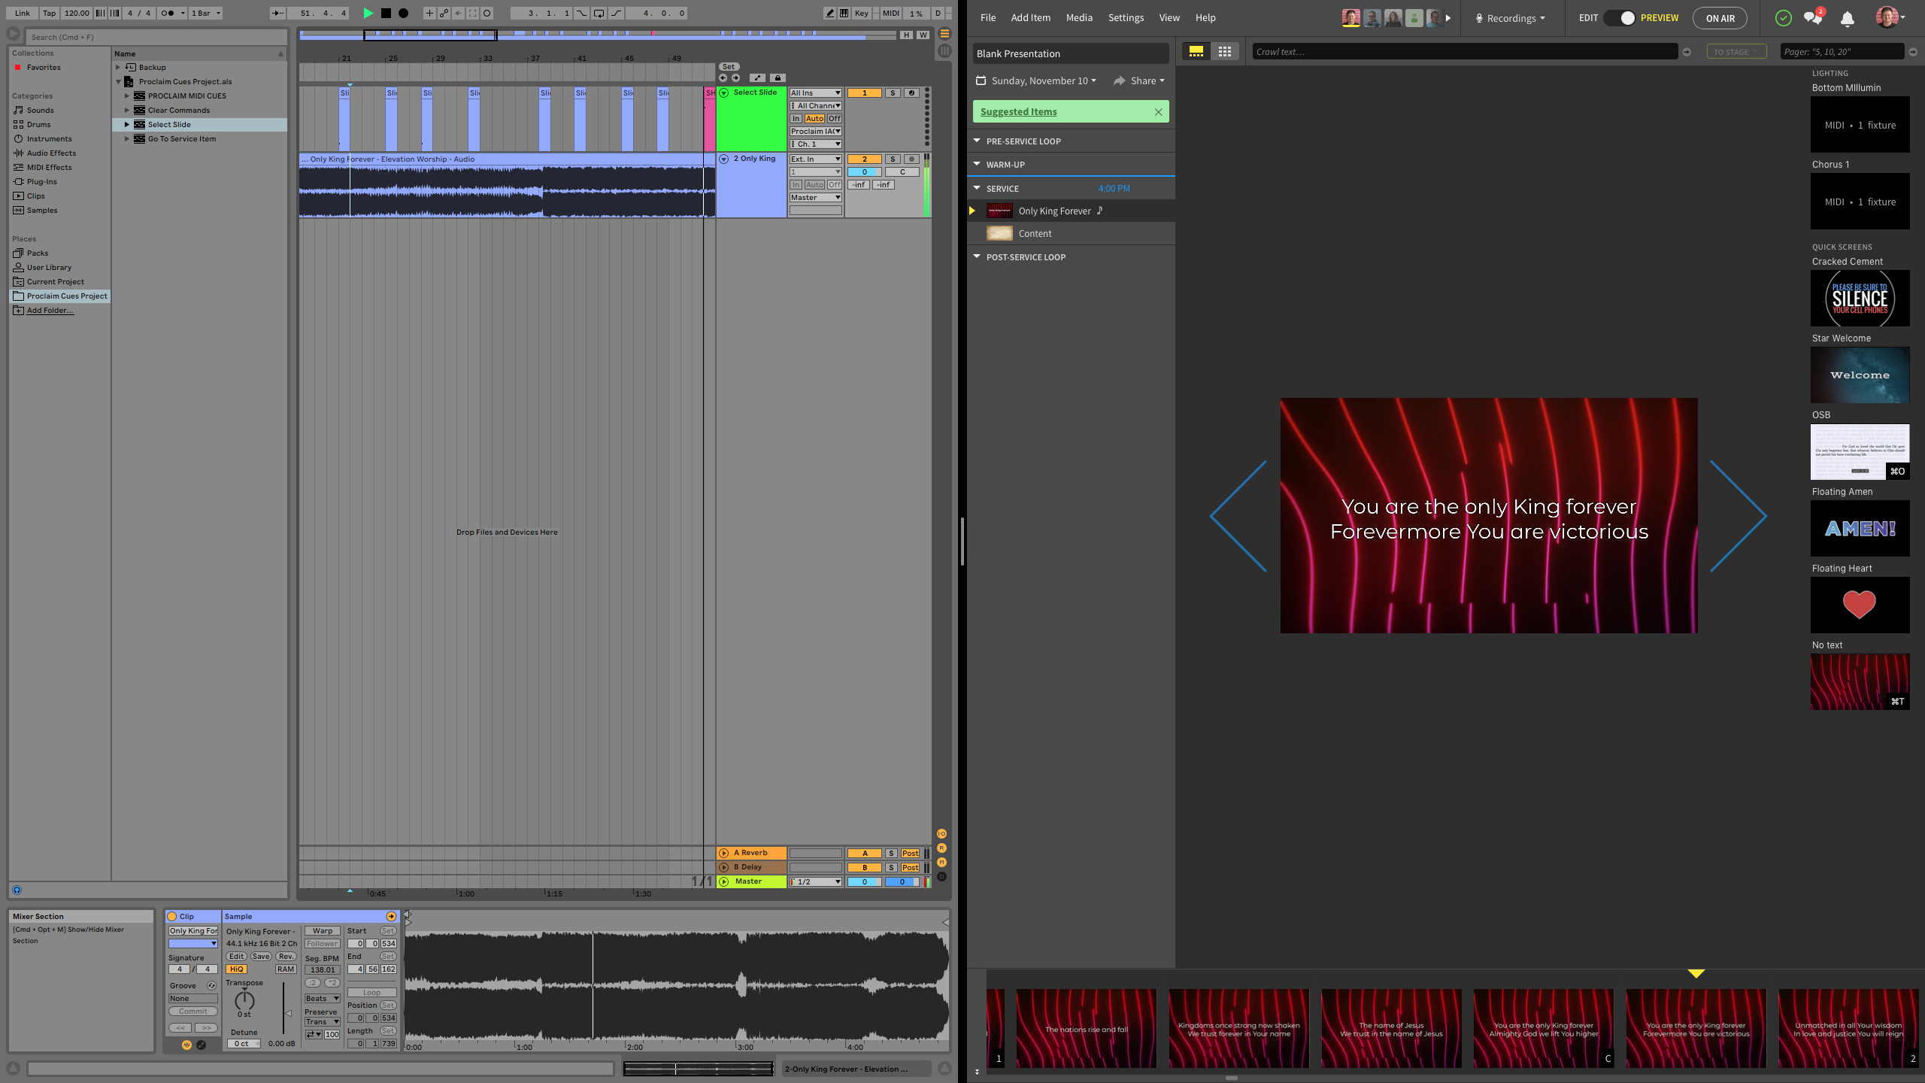1925x1083 pixels.
Task: Open the Recordings dropdown
Action: pyautogui.click(x=1511, y=18)
